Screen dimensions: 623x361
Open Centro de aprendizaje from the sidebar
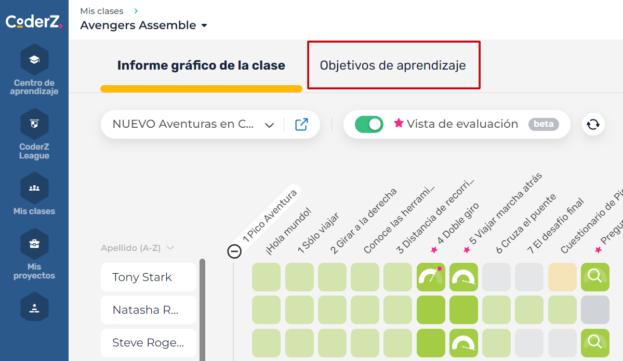[x=34, y=60]
